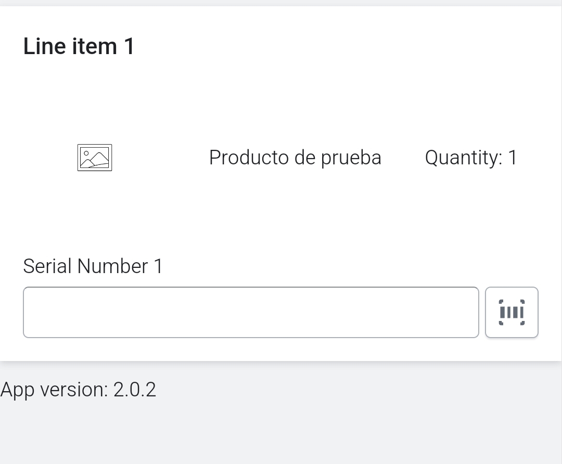Click the product title next to the image

(295, 158)
